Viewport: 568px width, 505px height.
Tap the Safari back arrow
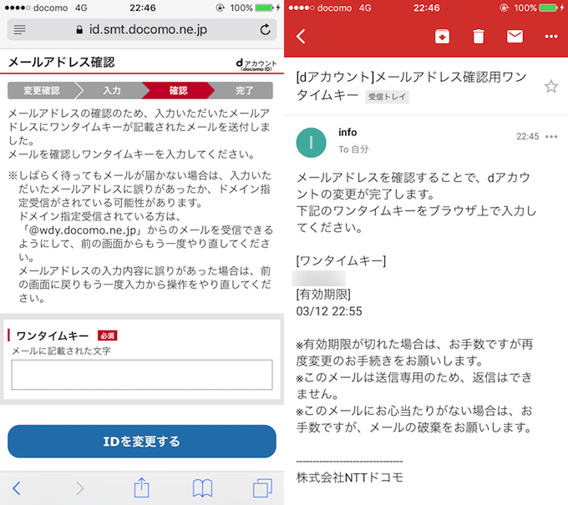coord(17,487)
